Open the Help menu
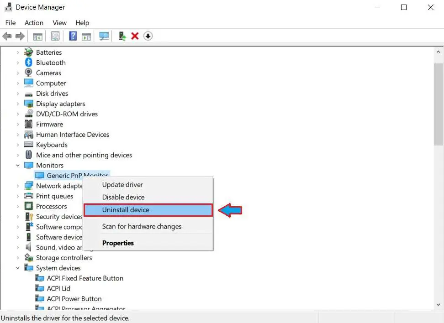The image size is (444, 323). coord(82,23)
